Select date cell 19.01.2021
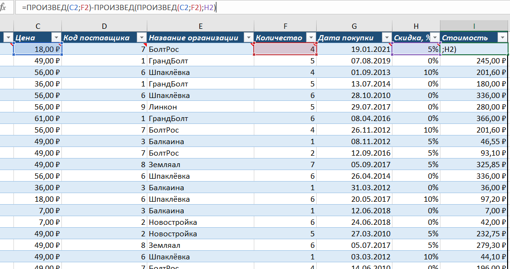The height and width of the screenshot is (269, 510). tap(354, 49)
